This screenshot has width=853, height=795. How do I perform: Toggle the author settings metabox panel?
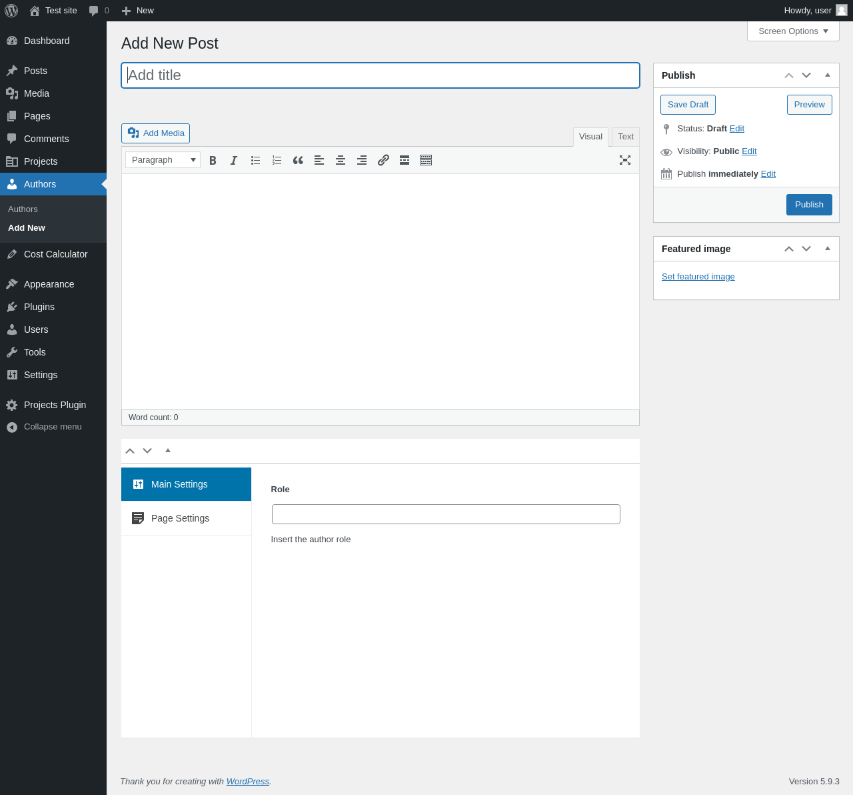pyautogui.click(x=168, y=451)
